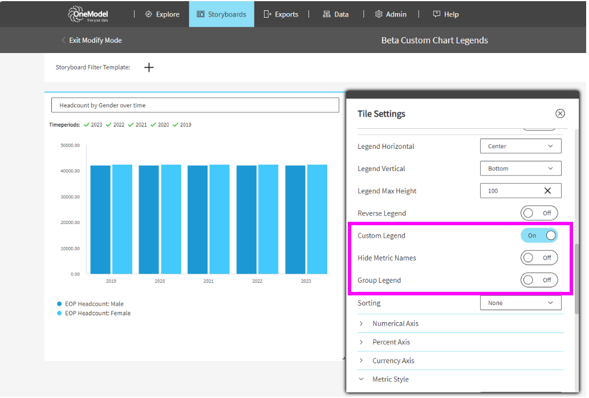Open the Explore menu

(x=162, y=14)
